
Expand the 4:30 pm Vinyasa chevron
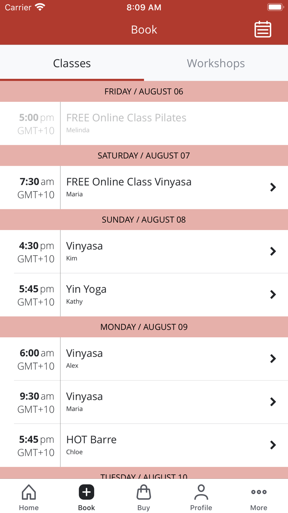tap(273, 251)
